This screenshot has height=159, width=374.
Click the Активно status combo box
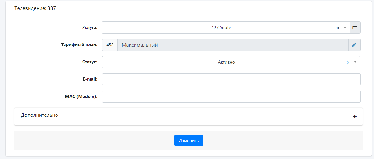(x=226, y=62)
